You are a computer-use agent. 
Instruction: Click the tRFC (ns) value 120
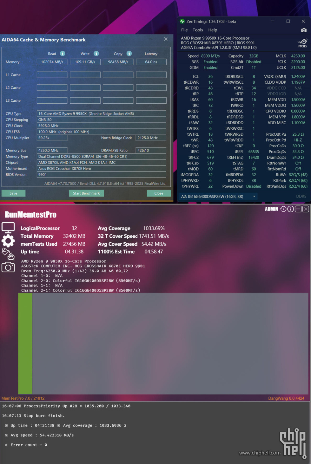[210, 146]
